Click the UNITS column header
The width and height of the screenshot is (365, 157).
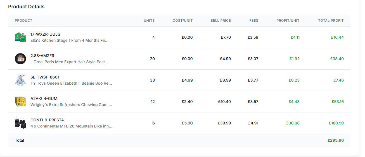click(149, 21)
